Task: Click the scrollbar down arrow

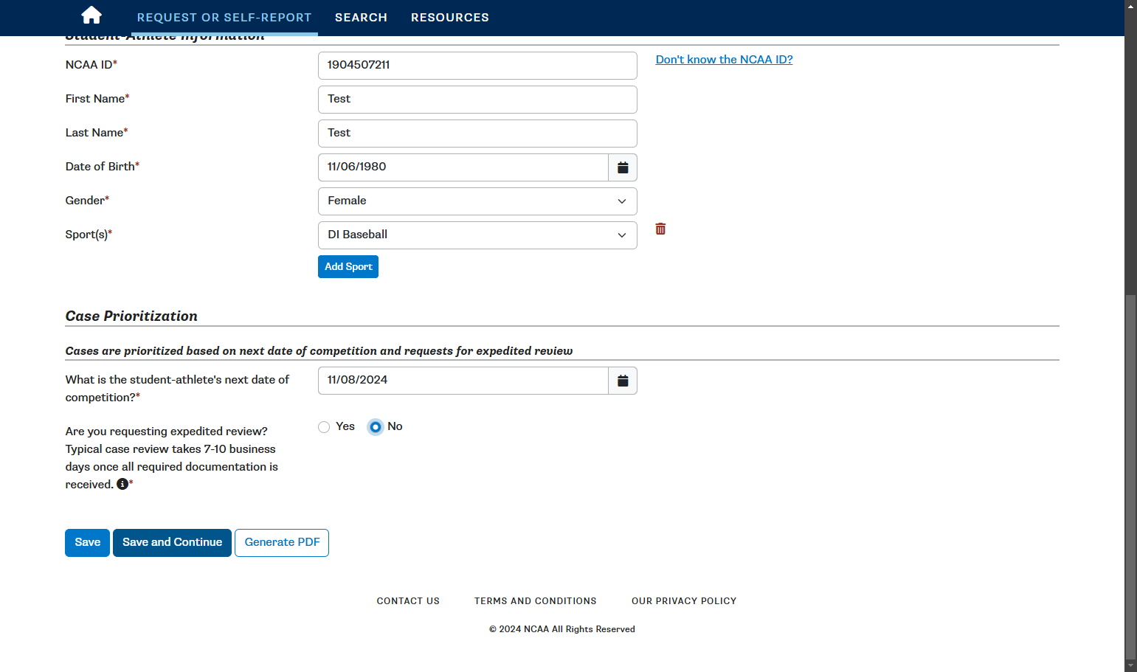Action: (x=1130, y=666)
